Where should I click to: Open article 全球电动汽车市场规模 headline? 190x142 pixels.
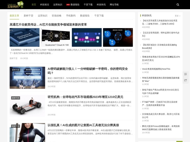(85, 97)
